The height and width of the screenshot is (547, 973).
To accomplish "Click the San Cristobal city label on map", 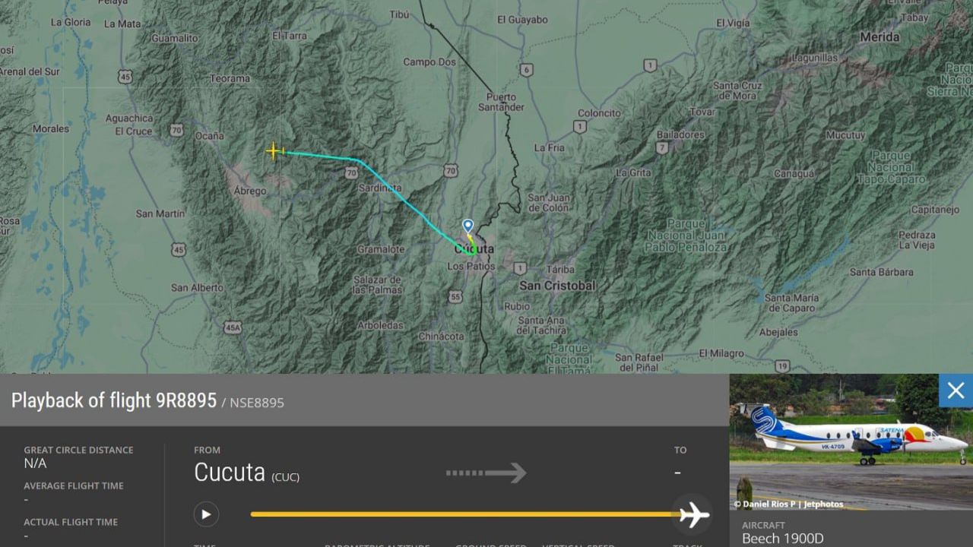I will [557, 286].
